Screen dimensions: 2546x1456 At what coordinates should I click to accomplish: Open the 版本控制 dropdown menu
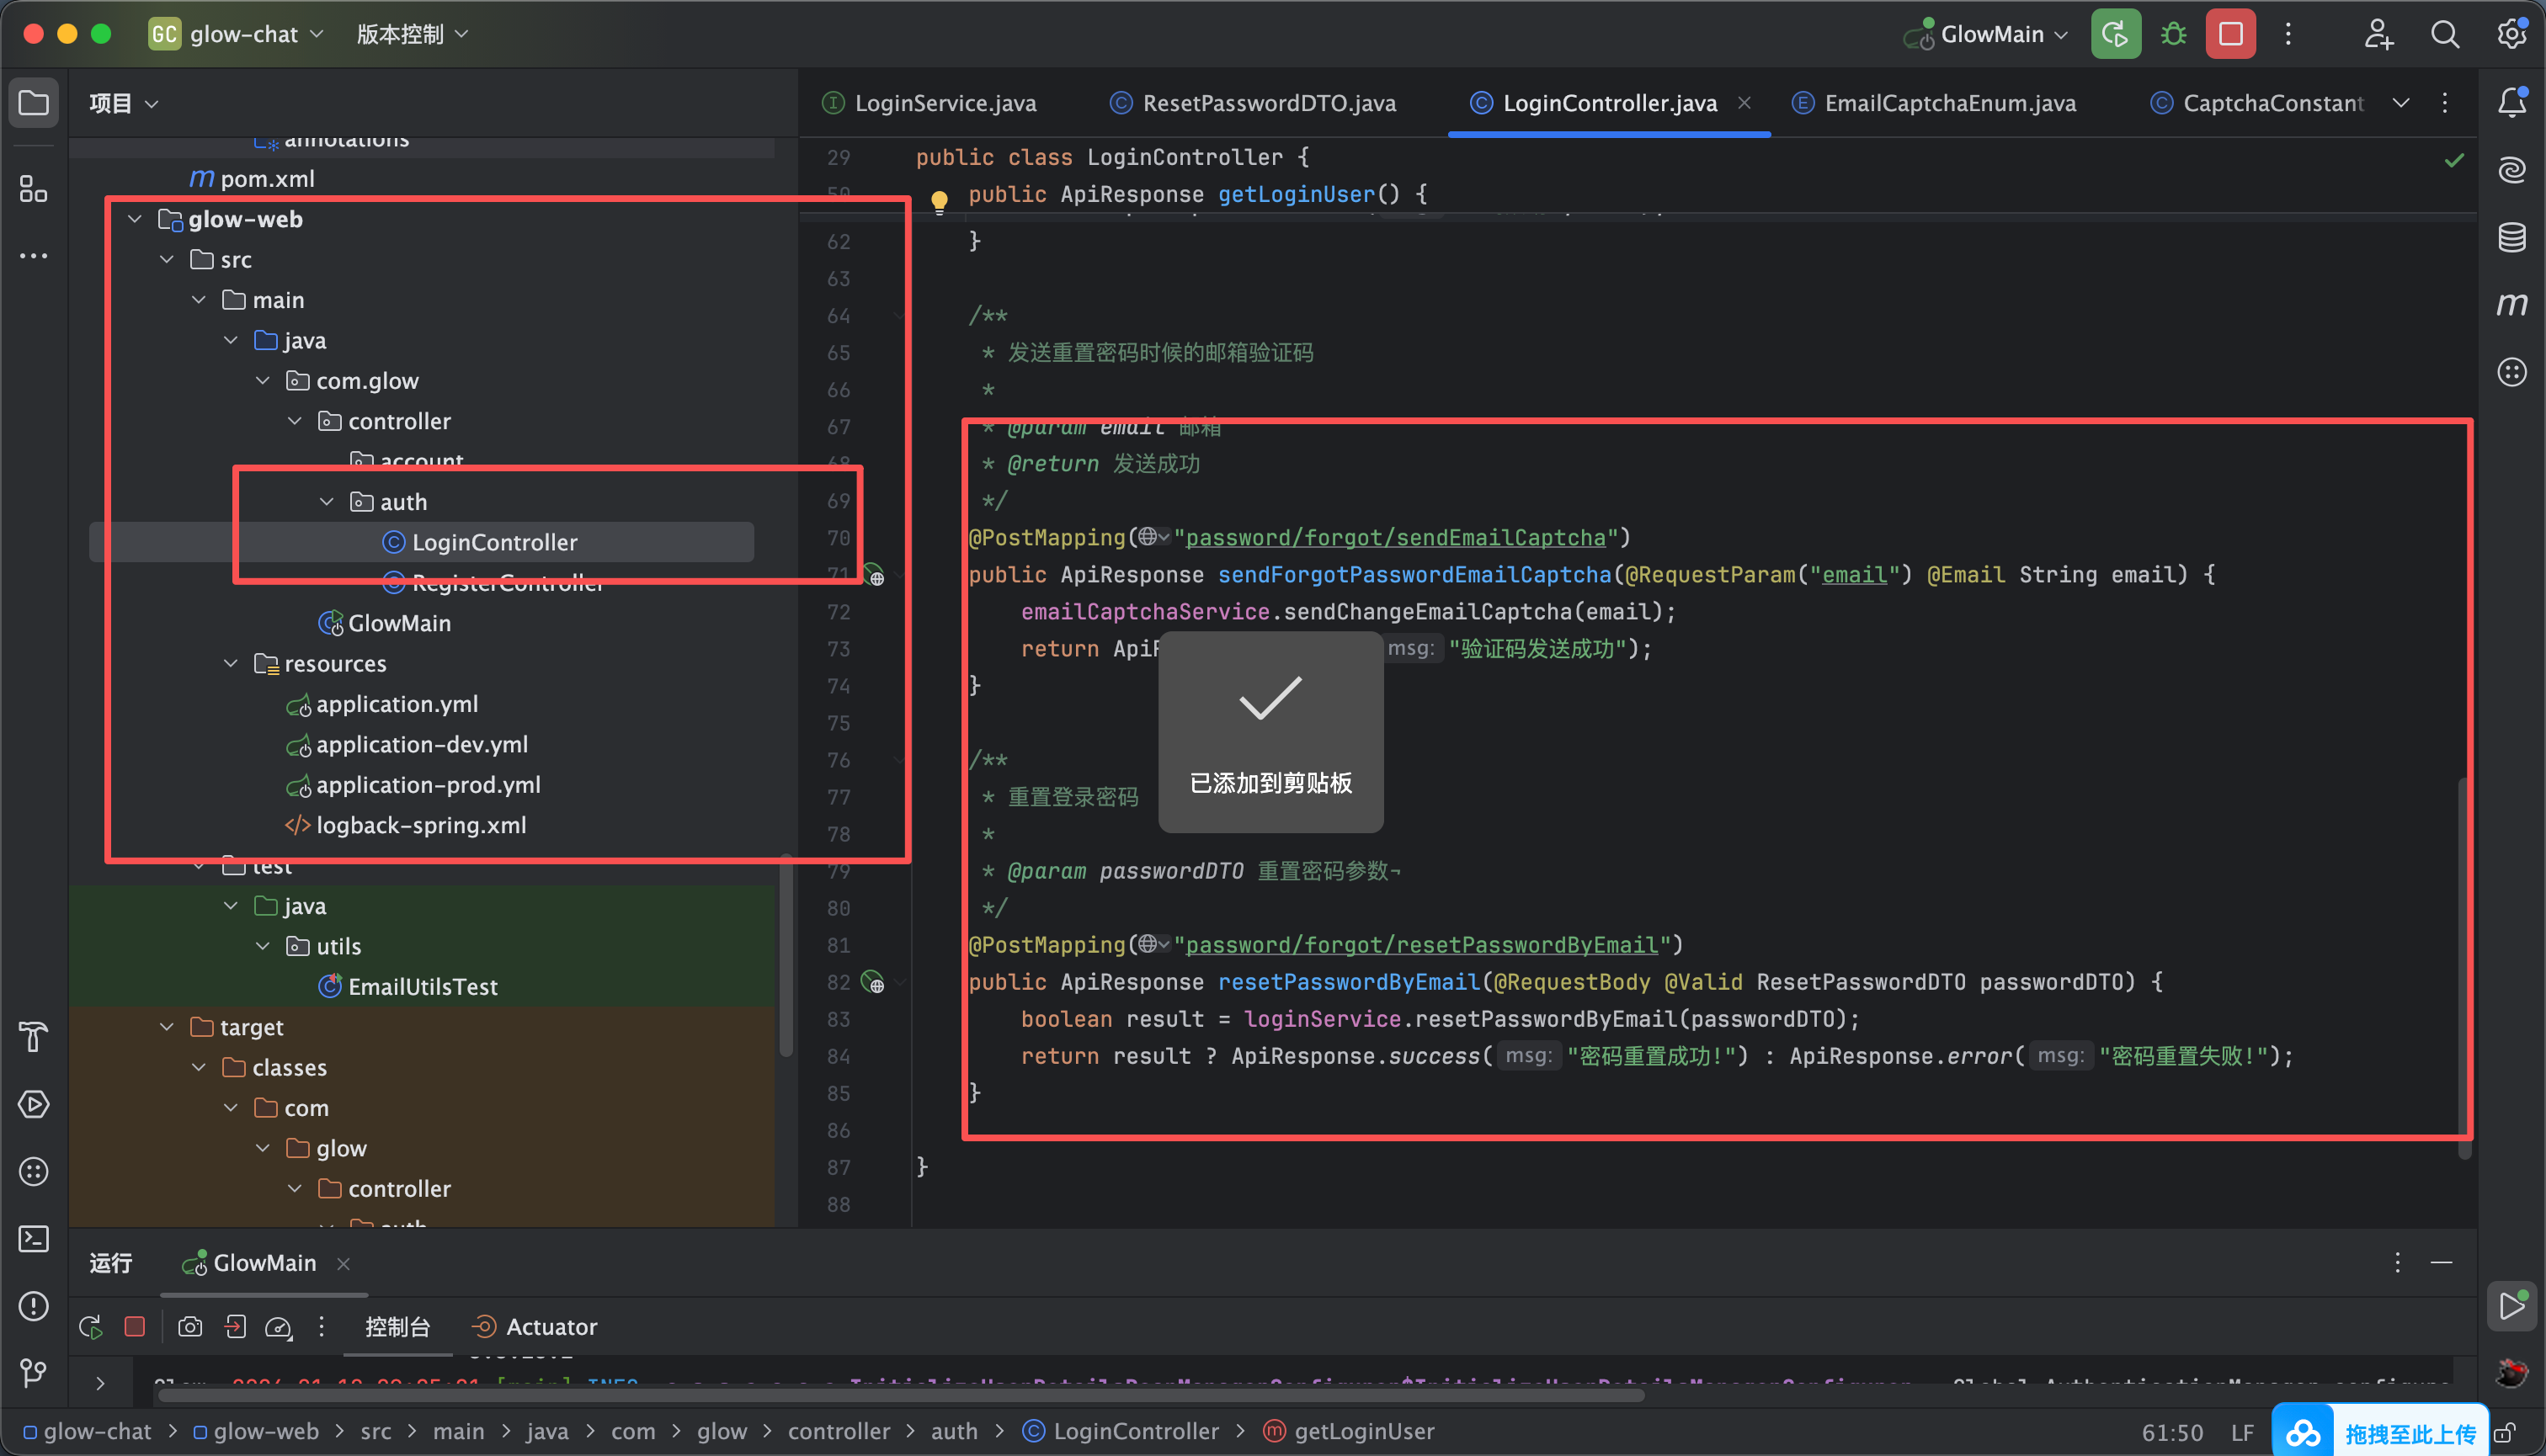tap(411, 34)
